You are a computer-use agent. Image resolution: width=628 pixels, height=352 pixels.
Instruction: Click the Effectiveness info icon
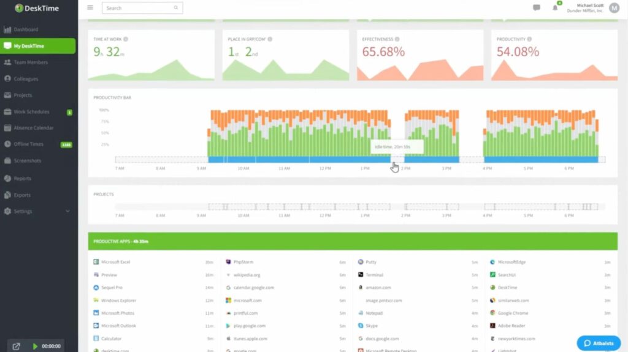click(x=397, y=39)
